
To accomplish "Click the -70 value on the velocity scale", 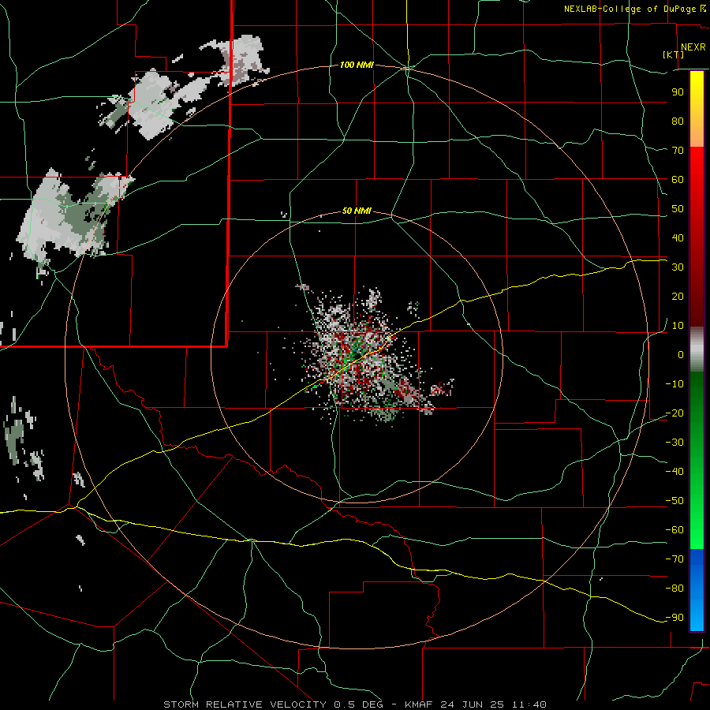I will pyautogui.click(x=674, y=559).
